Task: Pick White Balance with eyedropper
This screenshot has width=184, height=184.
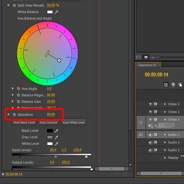Action: coord(56,12)
